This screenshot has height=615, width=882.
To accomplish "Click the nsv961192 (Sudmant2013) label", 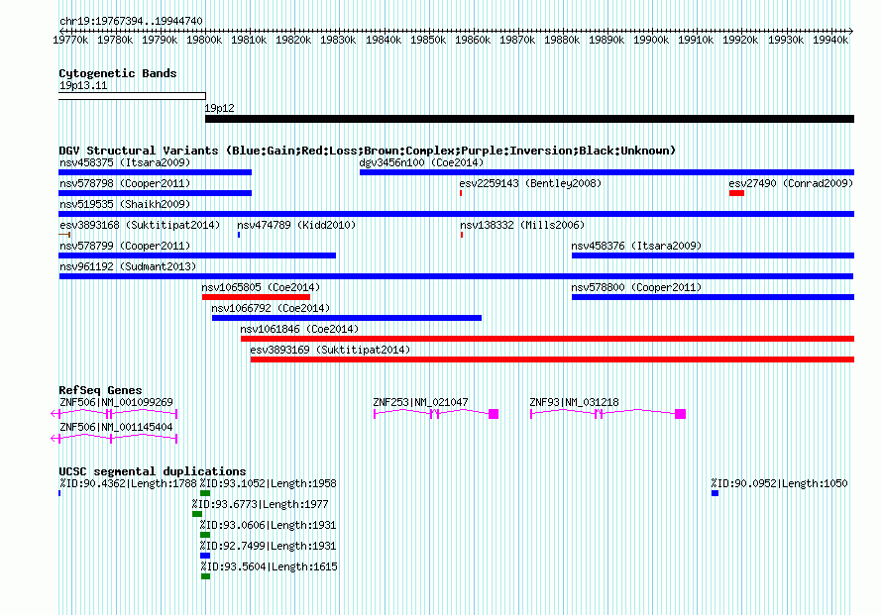I will pos(128,266).
